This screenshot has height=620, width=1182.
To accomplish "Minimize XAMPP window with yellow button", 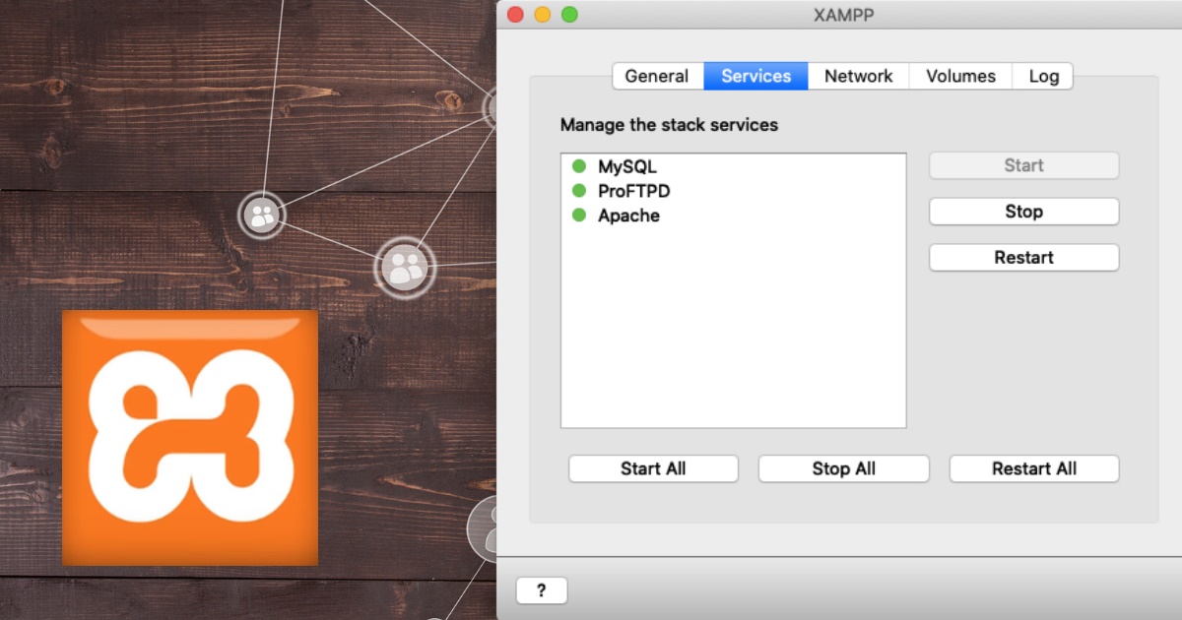I will coord(542,15).
